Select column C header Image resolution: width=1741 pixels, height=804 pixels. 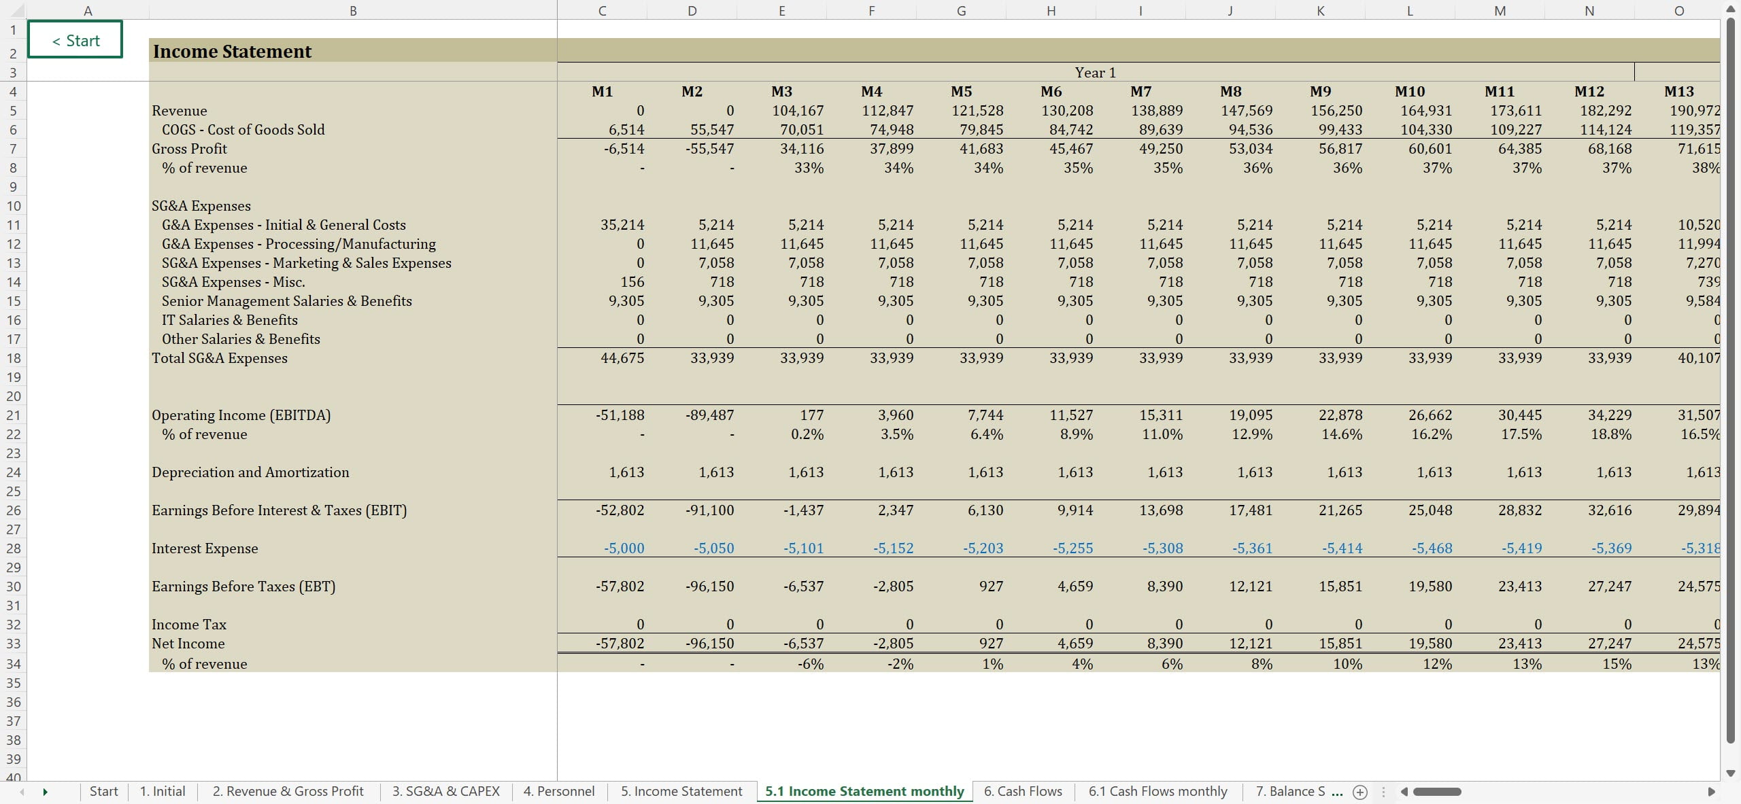click(602, 10)
